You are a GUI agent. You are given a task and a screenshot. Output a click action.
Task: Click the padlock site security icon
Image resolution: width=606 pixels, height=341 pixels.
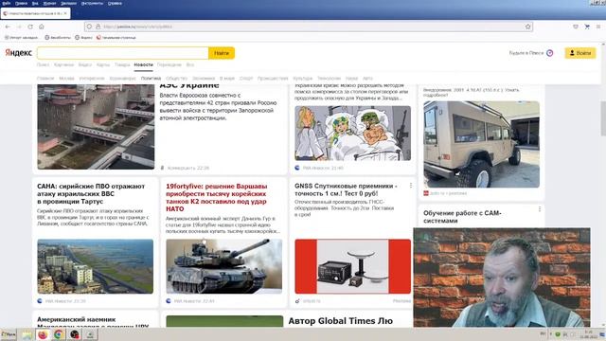(98, 27)
